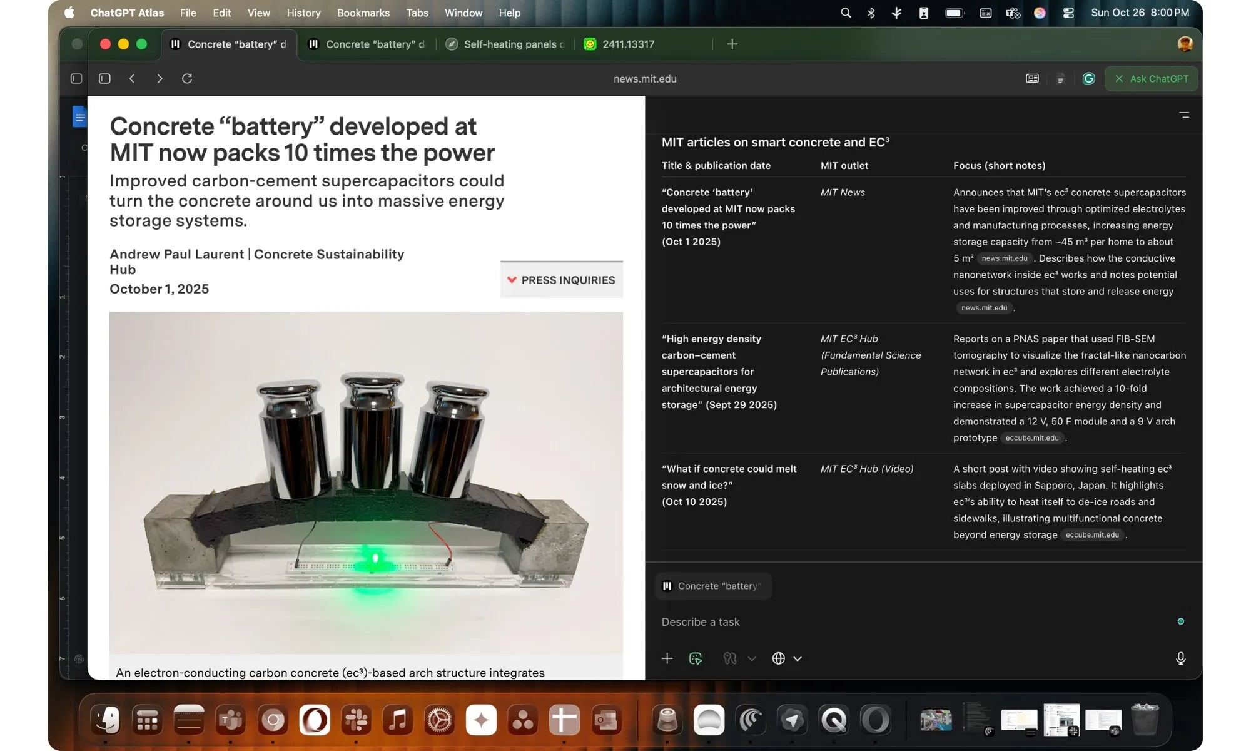Viewport: 1251px width, 751px height.
Task: Open new tab with plus button
Action: [x=732, y=44]
